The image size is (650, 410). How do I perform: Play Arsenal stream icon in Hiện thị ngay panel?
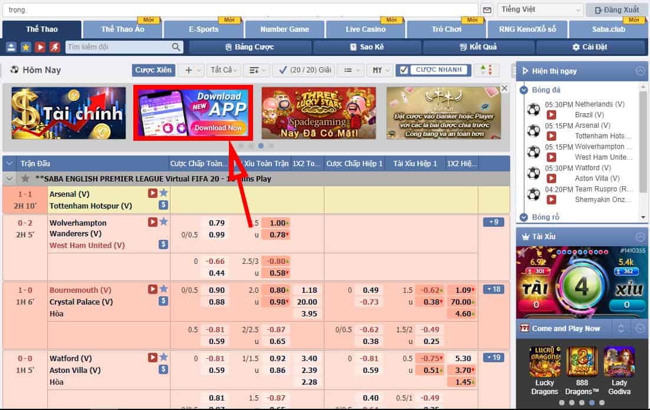click(551, 136)
